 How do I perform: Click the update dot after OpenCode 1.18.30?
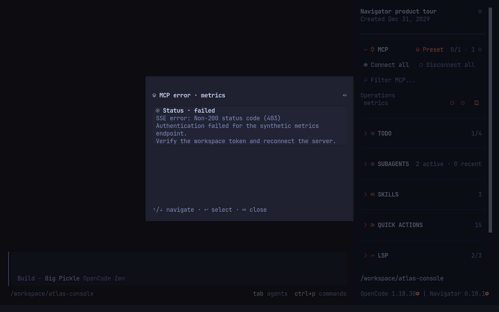pyautogui.click(x=418, y=294)
